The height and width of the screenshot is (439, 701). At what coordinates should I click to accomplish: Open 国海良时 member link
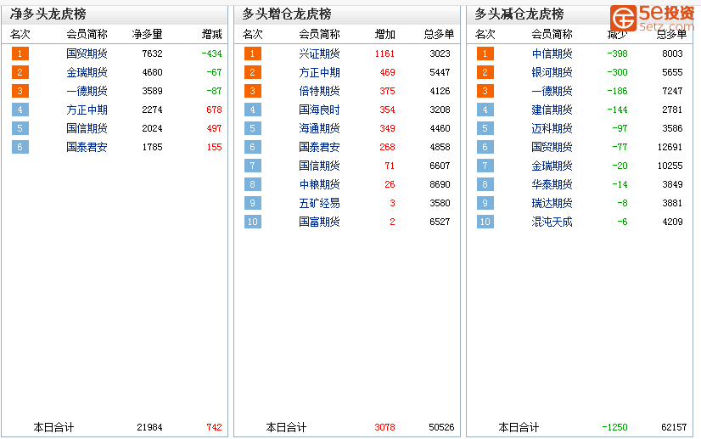[319, 110]
